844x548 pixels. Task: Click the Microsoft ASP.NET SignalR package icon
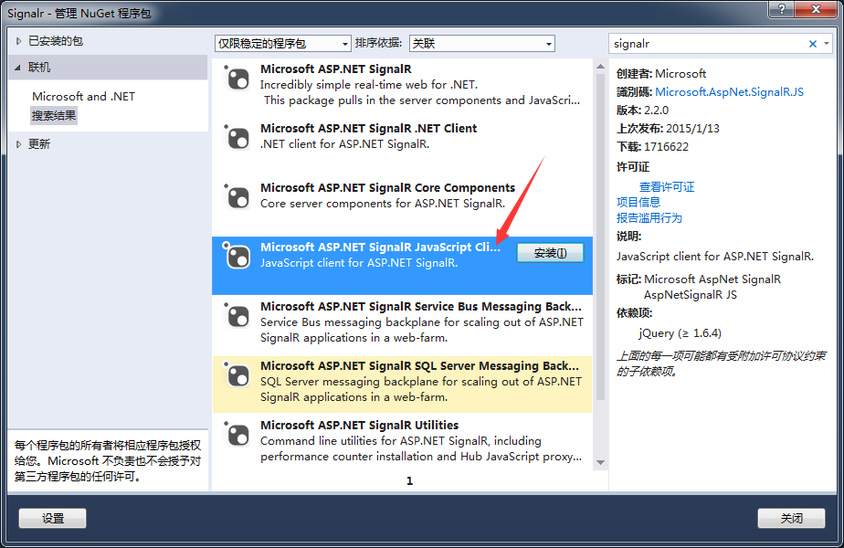pyautogui.click(x=237, y=79)
